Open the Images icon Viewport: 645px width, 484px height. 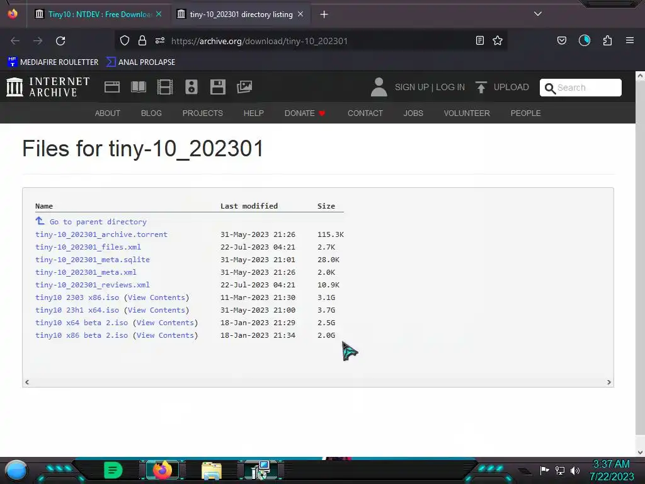(x=244, y=87)
